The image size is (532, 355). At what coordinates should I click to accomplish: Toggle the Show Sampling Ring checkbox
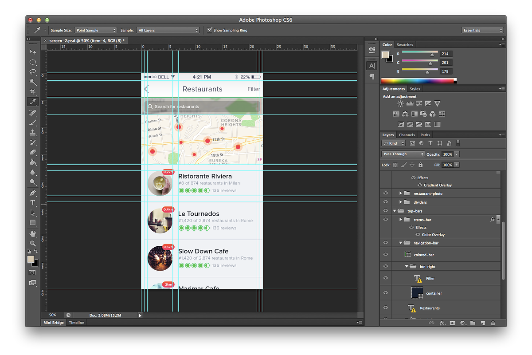[x=210, y=30]
